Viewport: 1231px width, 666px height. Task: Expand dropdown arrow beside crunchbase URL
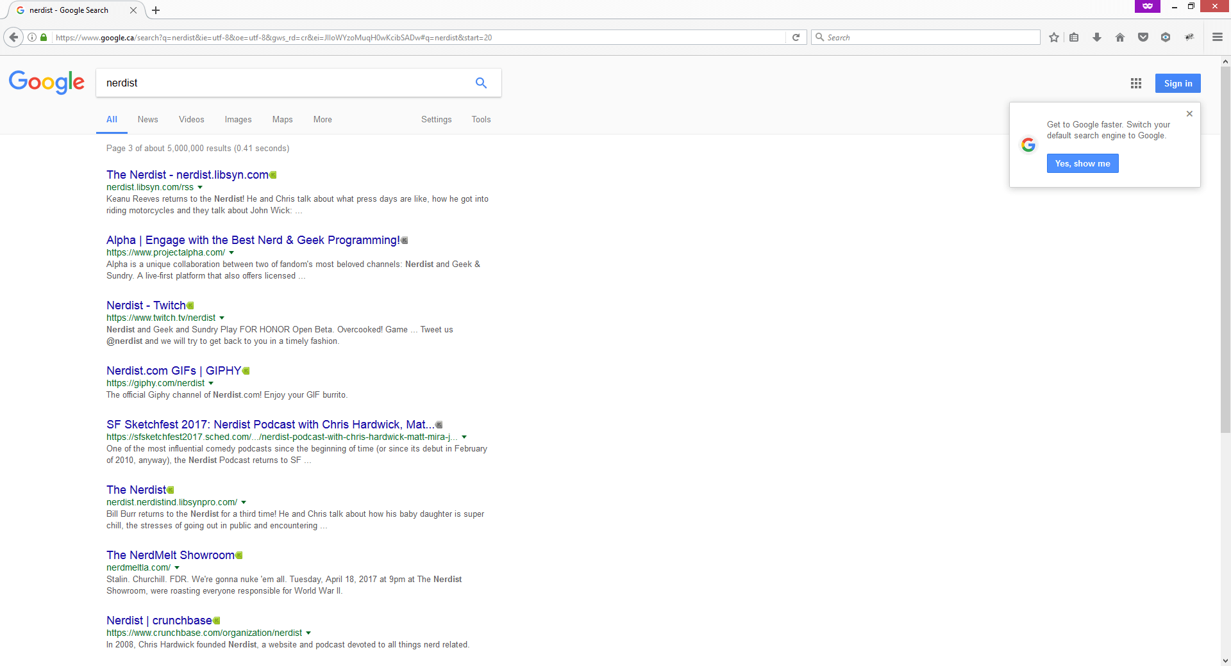click(308, 633)
